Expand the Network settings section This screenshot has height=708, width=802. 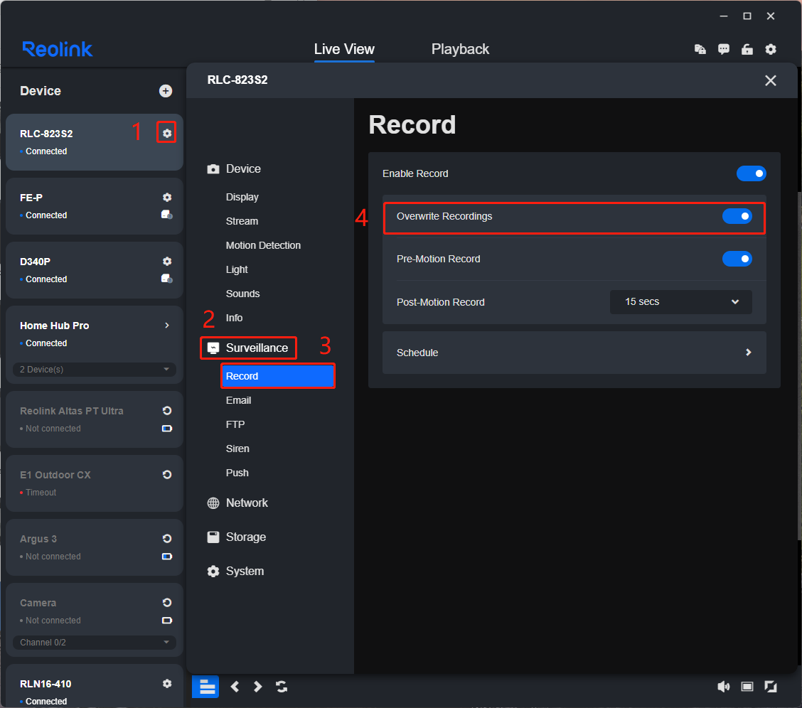(x=237, y=503)
